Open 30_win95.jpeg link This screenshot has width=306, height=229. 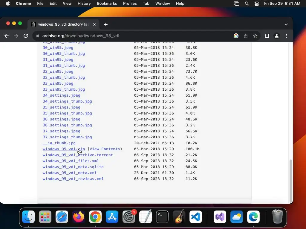tap(58, 47)
